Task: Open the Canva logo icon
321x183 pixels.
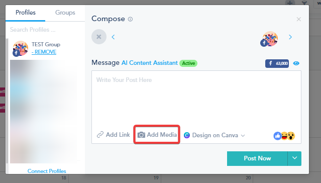Action: coord(187,135)
